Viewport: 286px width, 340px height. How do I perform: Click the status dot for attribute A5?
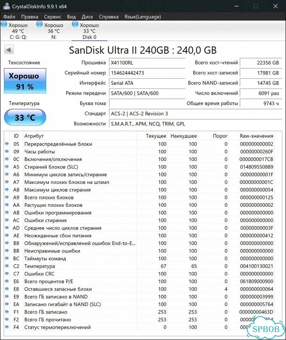[7, 166]
